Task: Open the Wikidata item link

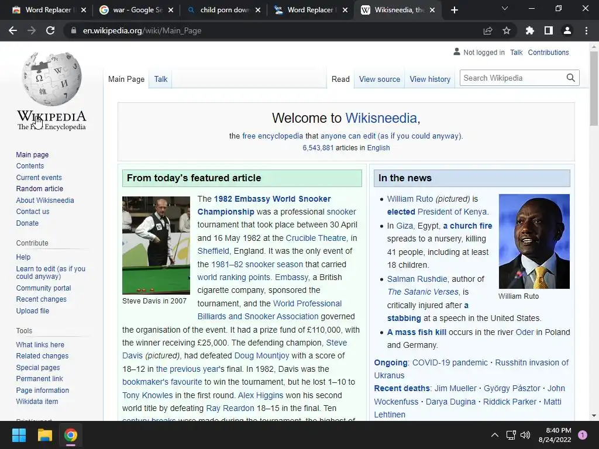Action: tap(37, 401)
